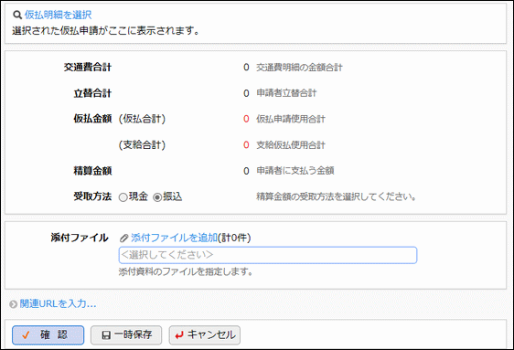514x350 pixels.
Task: Click the (計0件) count text
Action: [x=234, y=238]
